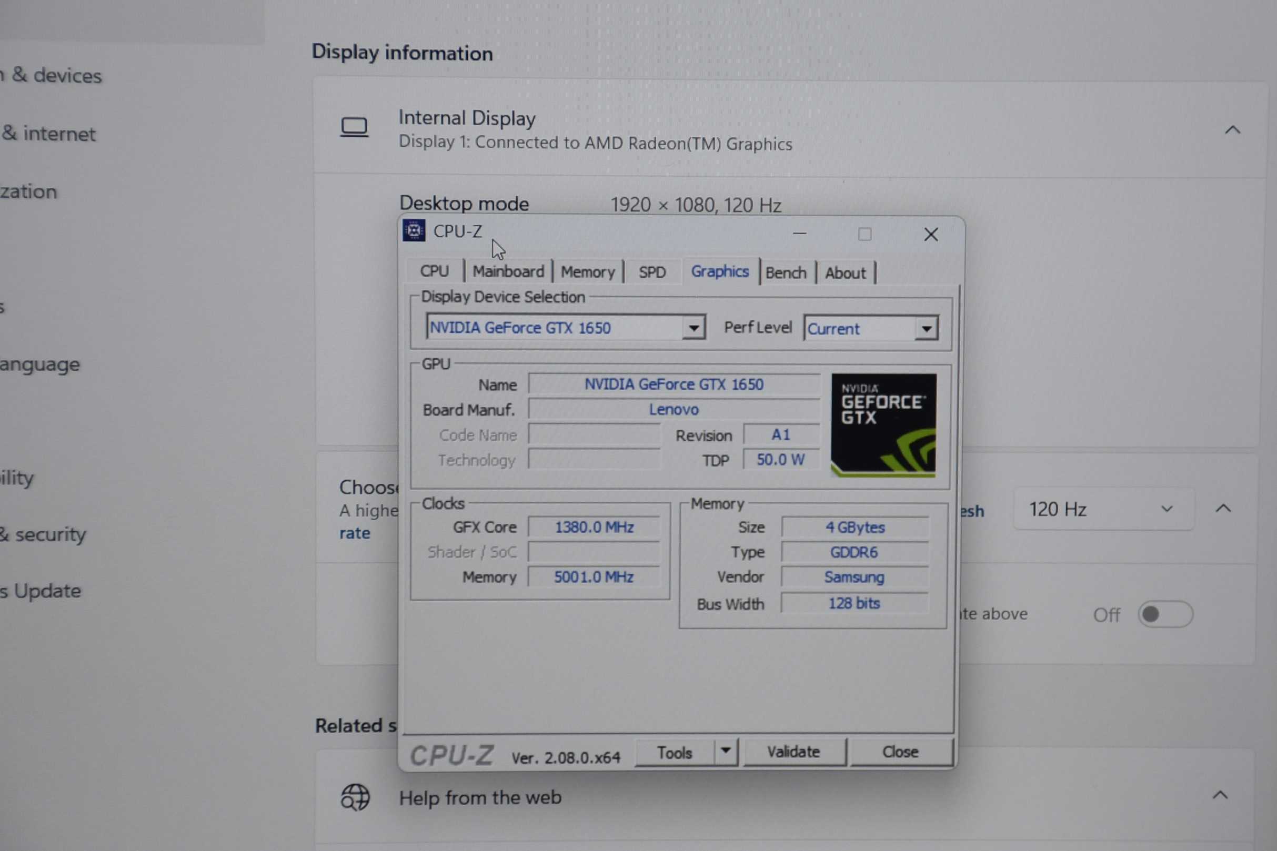The height and width of the screenshot is (851, 1277).
Task: Click the CPU-Z app icon in title bar
Action: point(414,231)
